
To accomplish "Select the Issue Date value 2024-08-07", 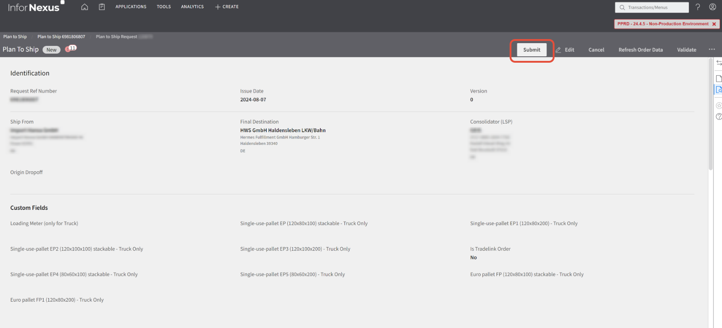I will (x=253, y=99).
